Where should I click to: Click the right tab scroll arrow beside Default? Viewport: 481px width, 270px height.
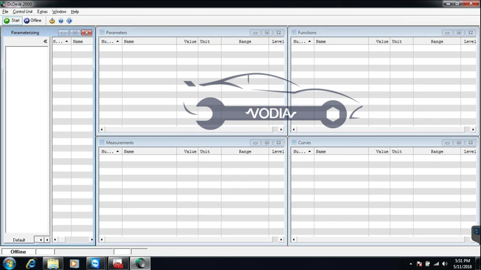(x=47, y=240)
